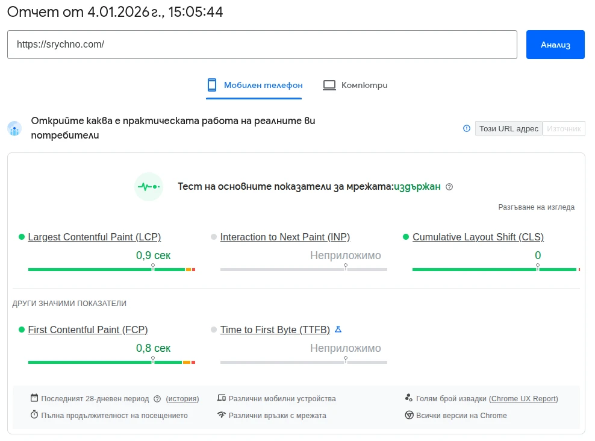The height and width of the screenshot is (441, 595).
Task: Open the Time to First Byte (TTFB) link
Action: 275,330
